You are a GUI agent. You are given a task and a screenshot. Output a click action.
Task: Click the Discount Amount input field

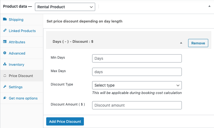pyautogui.click(x=137, y=105)
